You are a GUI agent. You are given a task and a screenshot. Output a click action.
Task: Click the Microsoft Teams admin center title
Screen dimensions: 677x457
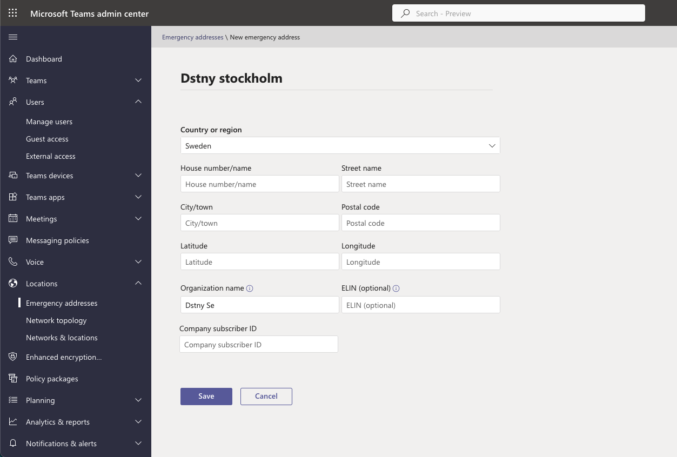click(x=90, y=14)
